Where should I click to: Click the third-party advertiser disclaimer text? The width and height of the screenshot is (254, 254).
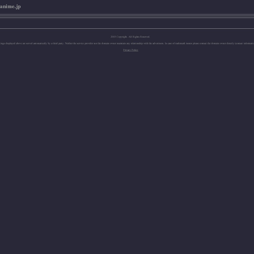[x=127, y=43]
